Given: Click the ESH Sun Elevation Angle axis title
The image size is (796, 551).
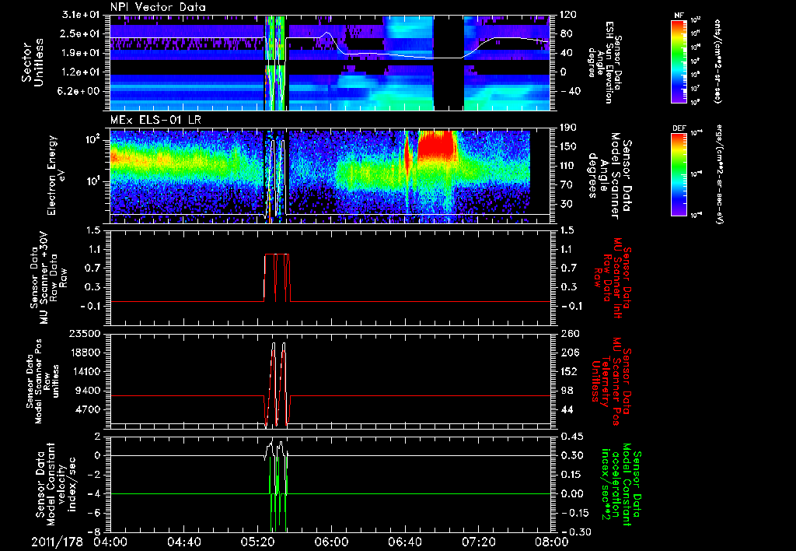Looking at the screenshot, I should (x=604, y=62).
